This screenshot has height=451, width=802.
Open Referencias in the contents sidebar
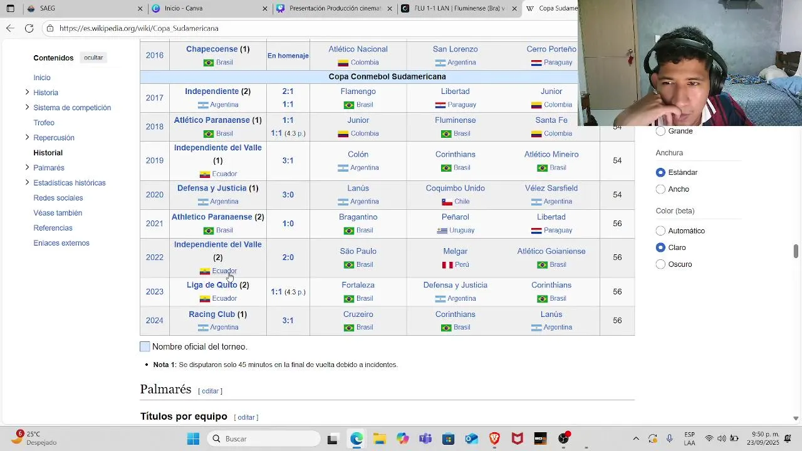click(53, 228)
